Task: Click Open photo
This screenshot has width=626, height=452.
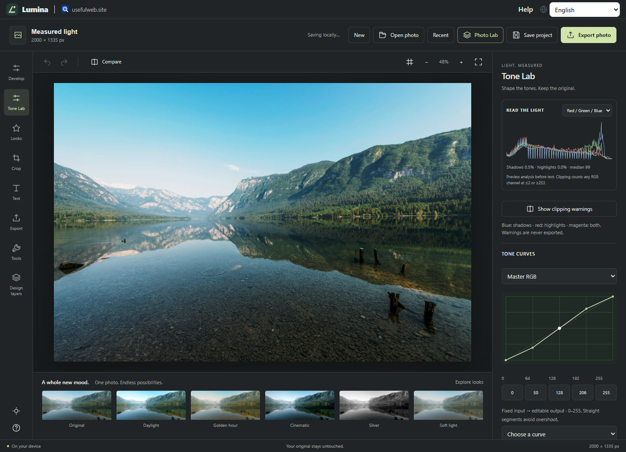Action: tap(399, 35)
